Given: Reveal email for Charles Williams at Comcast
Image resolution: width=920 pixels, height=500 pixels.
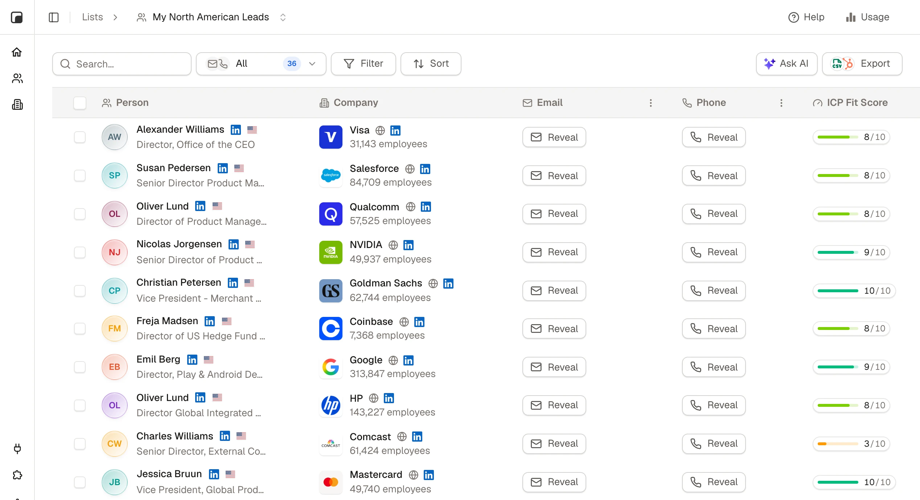Looking at the screenshot, I should click(554, 443).
